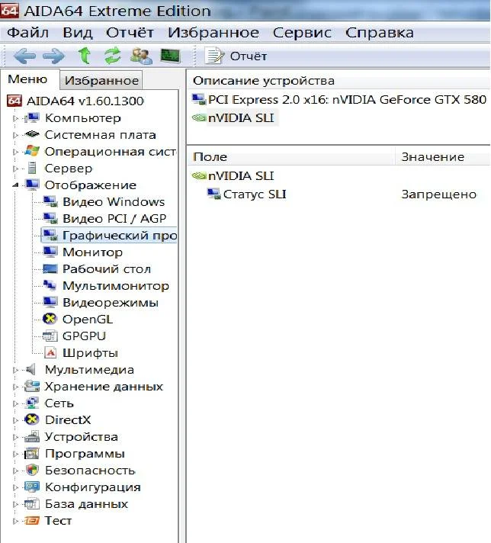Open the green monitor diagnostics toolbar icon
The image size is (491, 543).
[170, 56]
